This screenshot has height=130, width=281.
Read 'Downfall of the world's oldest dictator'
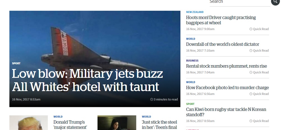[223, 44]
